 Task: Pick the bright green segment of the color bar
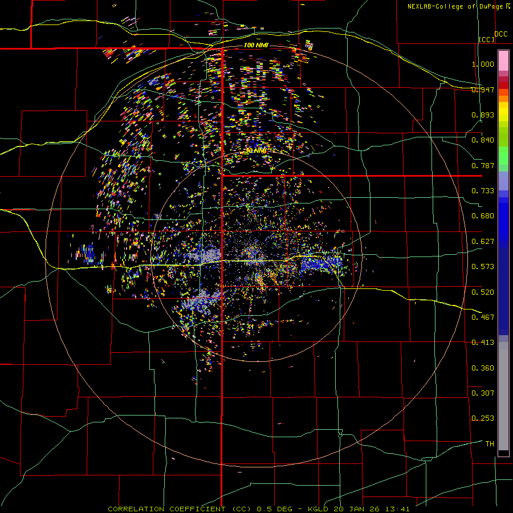coord(503,156)
